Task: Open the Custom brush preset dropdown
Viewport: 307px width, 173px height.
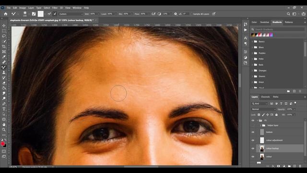Action: tap(71, 14)
